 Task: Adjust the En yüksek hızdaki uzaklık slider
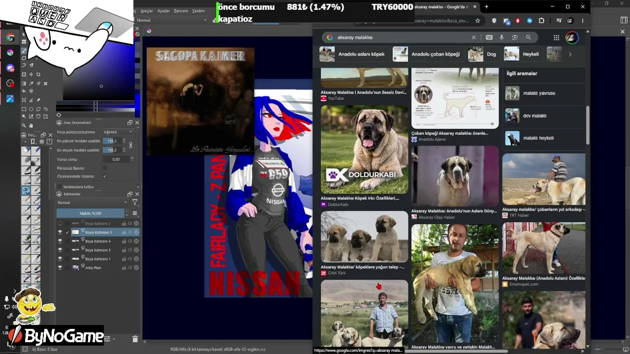[112, 141]
